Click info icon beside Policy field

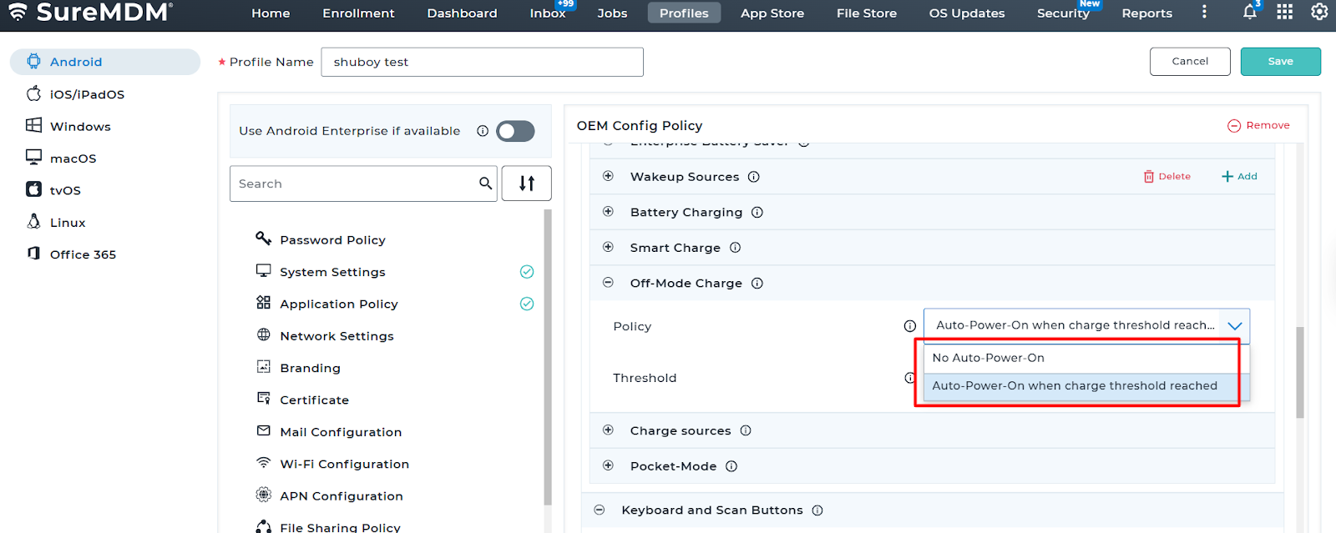coord(909,326)
